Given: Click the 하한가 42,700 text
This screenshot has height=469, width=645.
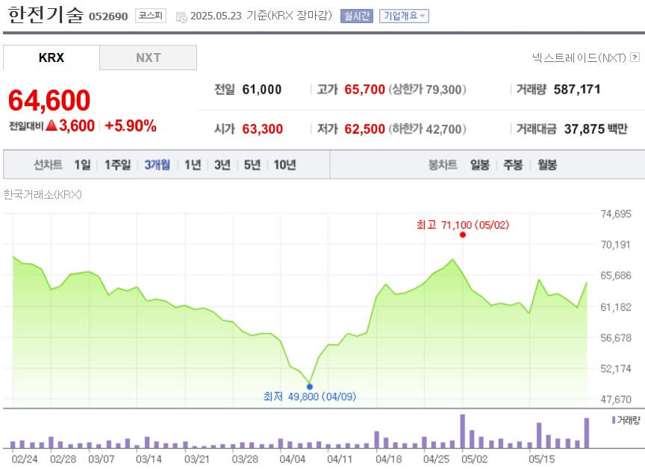Looking at the screenshot, I should [x=427, y=128].
